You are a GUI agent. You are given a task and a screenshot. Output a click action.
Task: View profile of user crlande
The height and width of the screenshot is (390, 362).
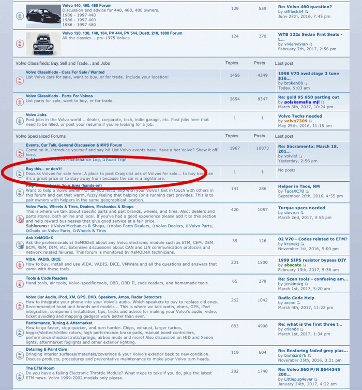pyautogui.click(x=292, y=329)
